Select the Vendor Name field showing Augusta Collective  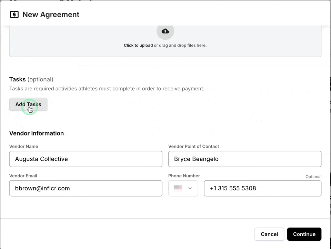coord(86,159)
